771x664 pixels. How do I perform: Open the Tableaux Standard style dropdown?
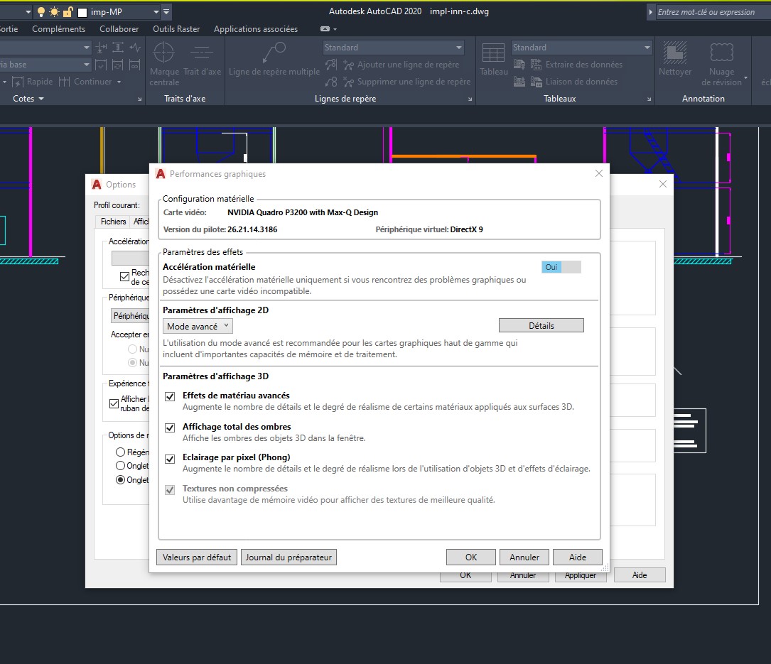coord(581,48)
